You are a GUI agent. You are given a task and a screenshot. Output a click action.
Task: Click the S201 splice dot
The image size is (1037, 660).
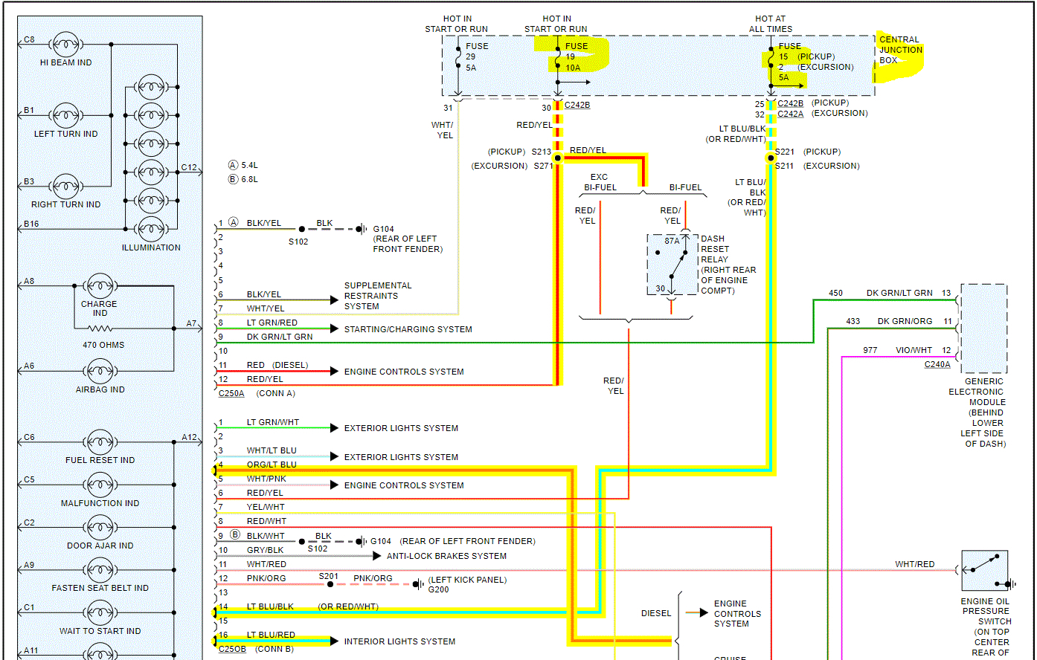330,584
